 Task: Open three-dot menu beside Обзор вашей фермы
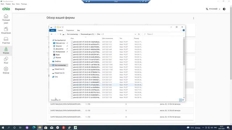[x=193, y=18]
